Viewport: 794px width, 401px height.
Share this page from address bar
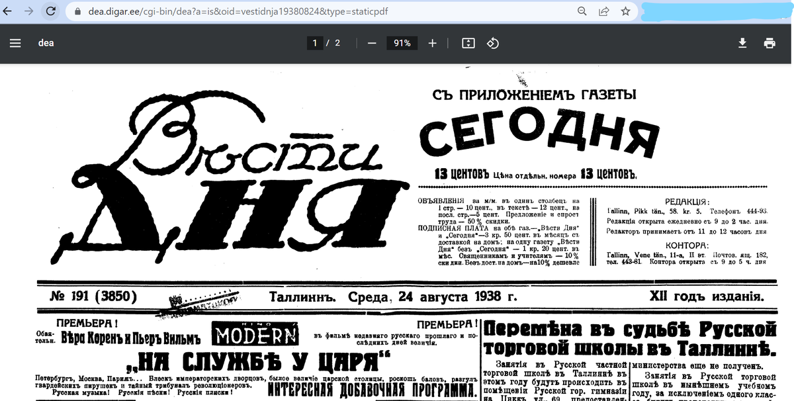[603, 11]
